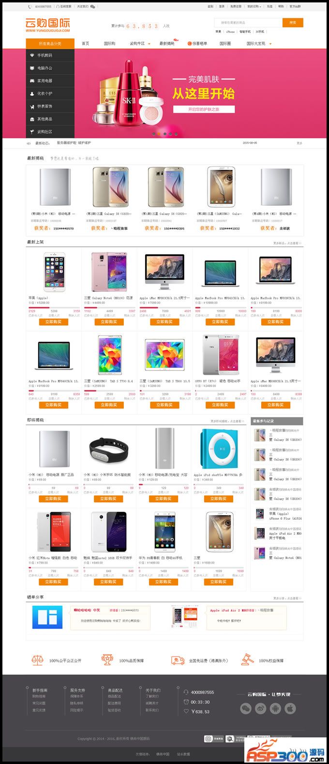This screenshot has height=764, width=329.
Task: Click the 云购国际 logo
Action: point(47,25)
